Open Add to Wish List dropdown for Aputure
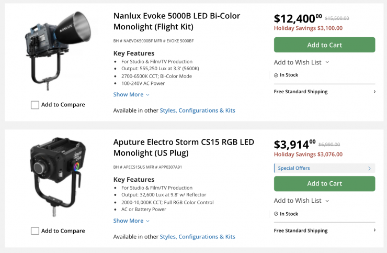Image resolution: width=387 pixels, height=253 pixels. pyautogui.click(x=301, y=201)
